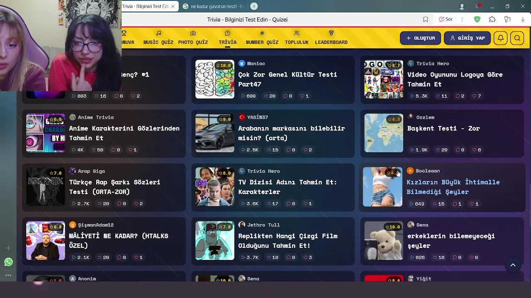531x298 pixels.
Task: Open 'Arabanın markasını bilebilir misin? (orta)' quiz
Action: coord(291,133)
